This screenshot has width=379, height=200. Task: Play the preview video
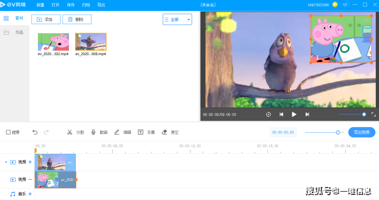(x=294, y=114)
